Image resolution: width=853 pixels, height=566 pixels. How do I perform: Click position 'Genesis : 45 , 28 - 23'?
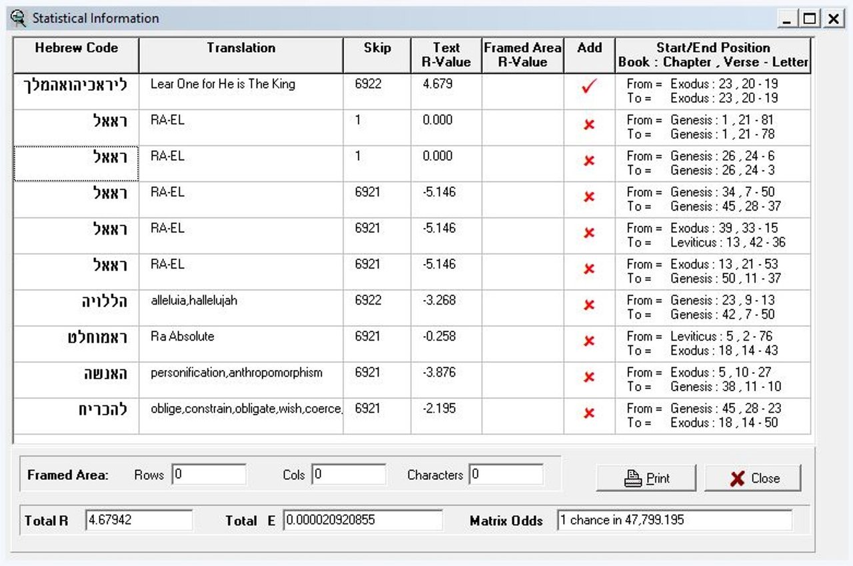tap(726, 408)
